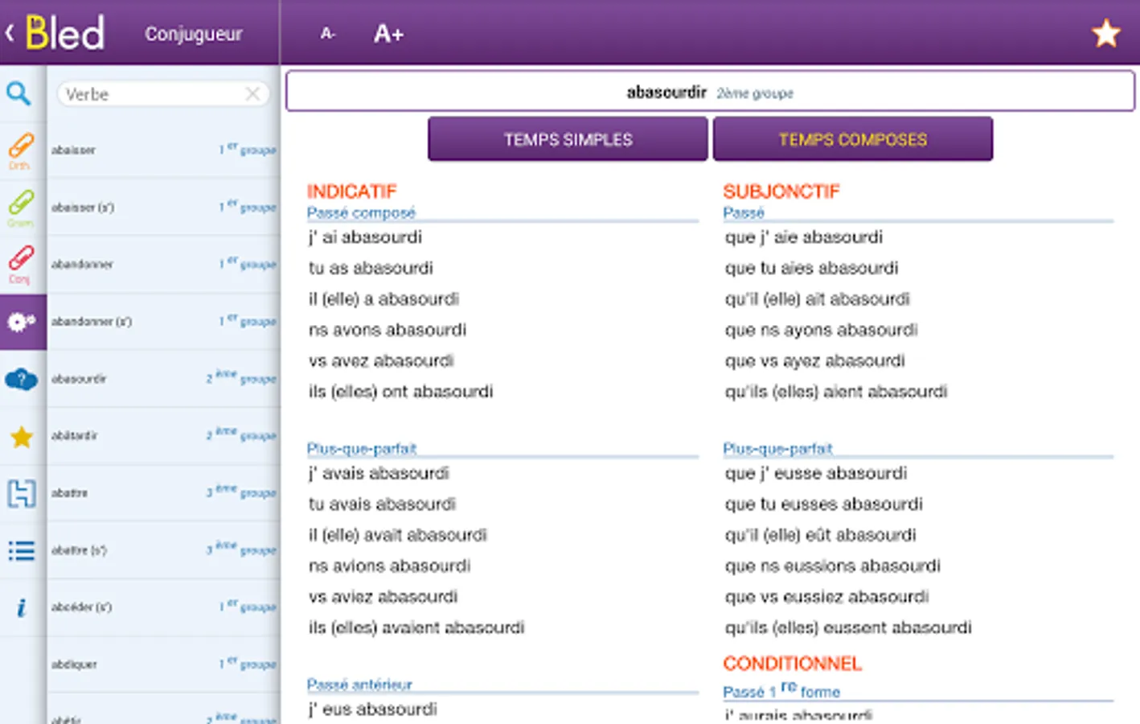This screenshot has height=724, width=1140.
Task: Click the line "que j' aie abasourdi"
Action: click(x=804, y=237)
